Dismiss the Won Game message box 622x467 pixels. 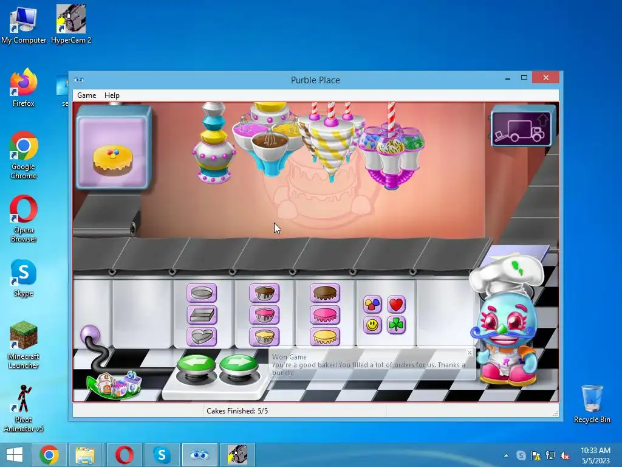470,353
